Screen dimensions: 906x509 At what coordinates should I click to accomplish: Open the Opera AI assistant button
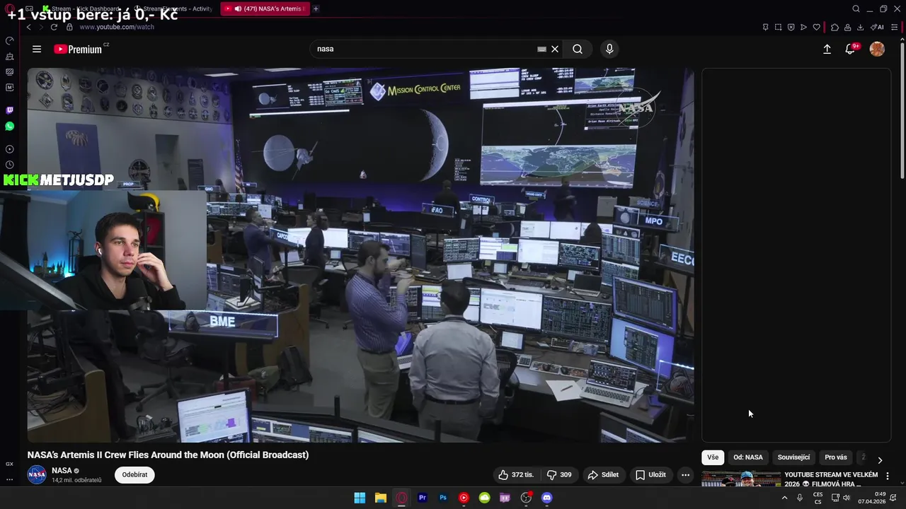point(877,27)
